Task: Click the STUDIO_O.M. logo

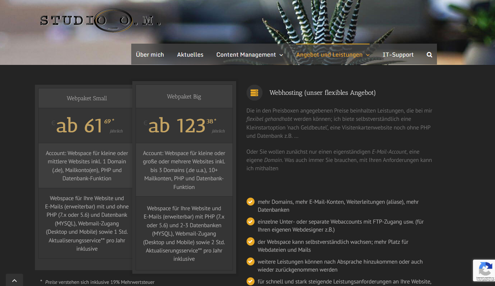Action: (100, 21)
